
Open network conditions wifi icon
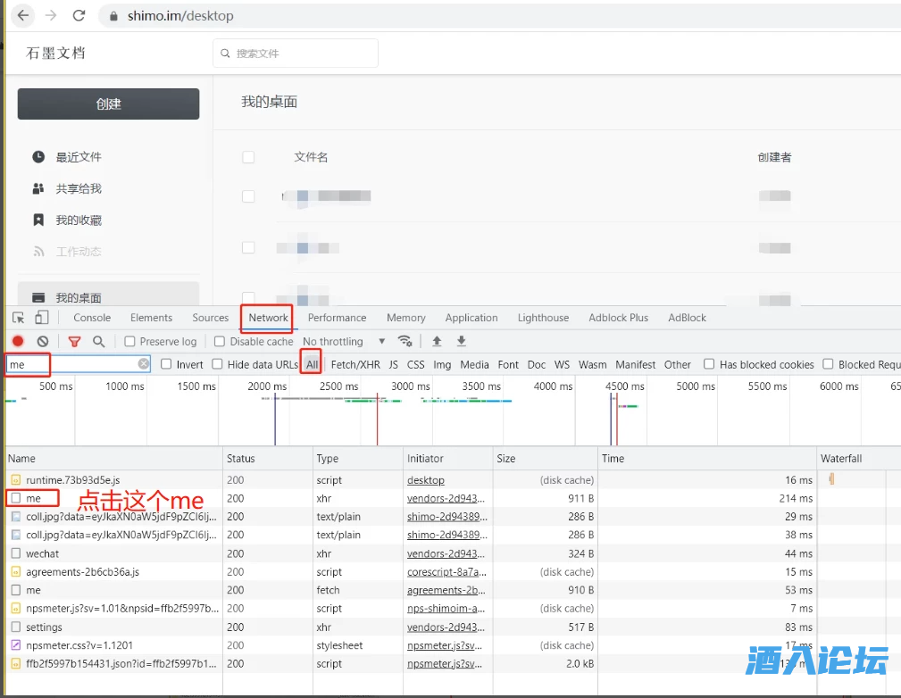(x=405, y=341)
